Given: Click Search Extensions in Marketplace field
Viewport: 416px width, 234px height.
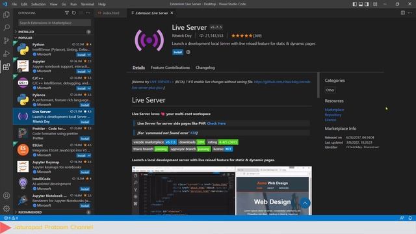Looking at the screenshot, I should click(55, 23).
